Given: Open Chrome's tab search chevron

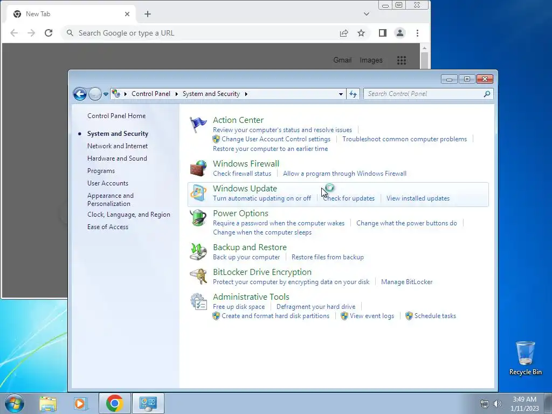Looking at the screenshot, I should (367, 14).
